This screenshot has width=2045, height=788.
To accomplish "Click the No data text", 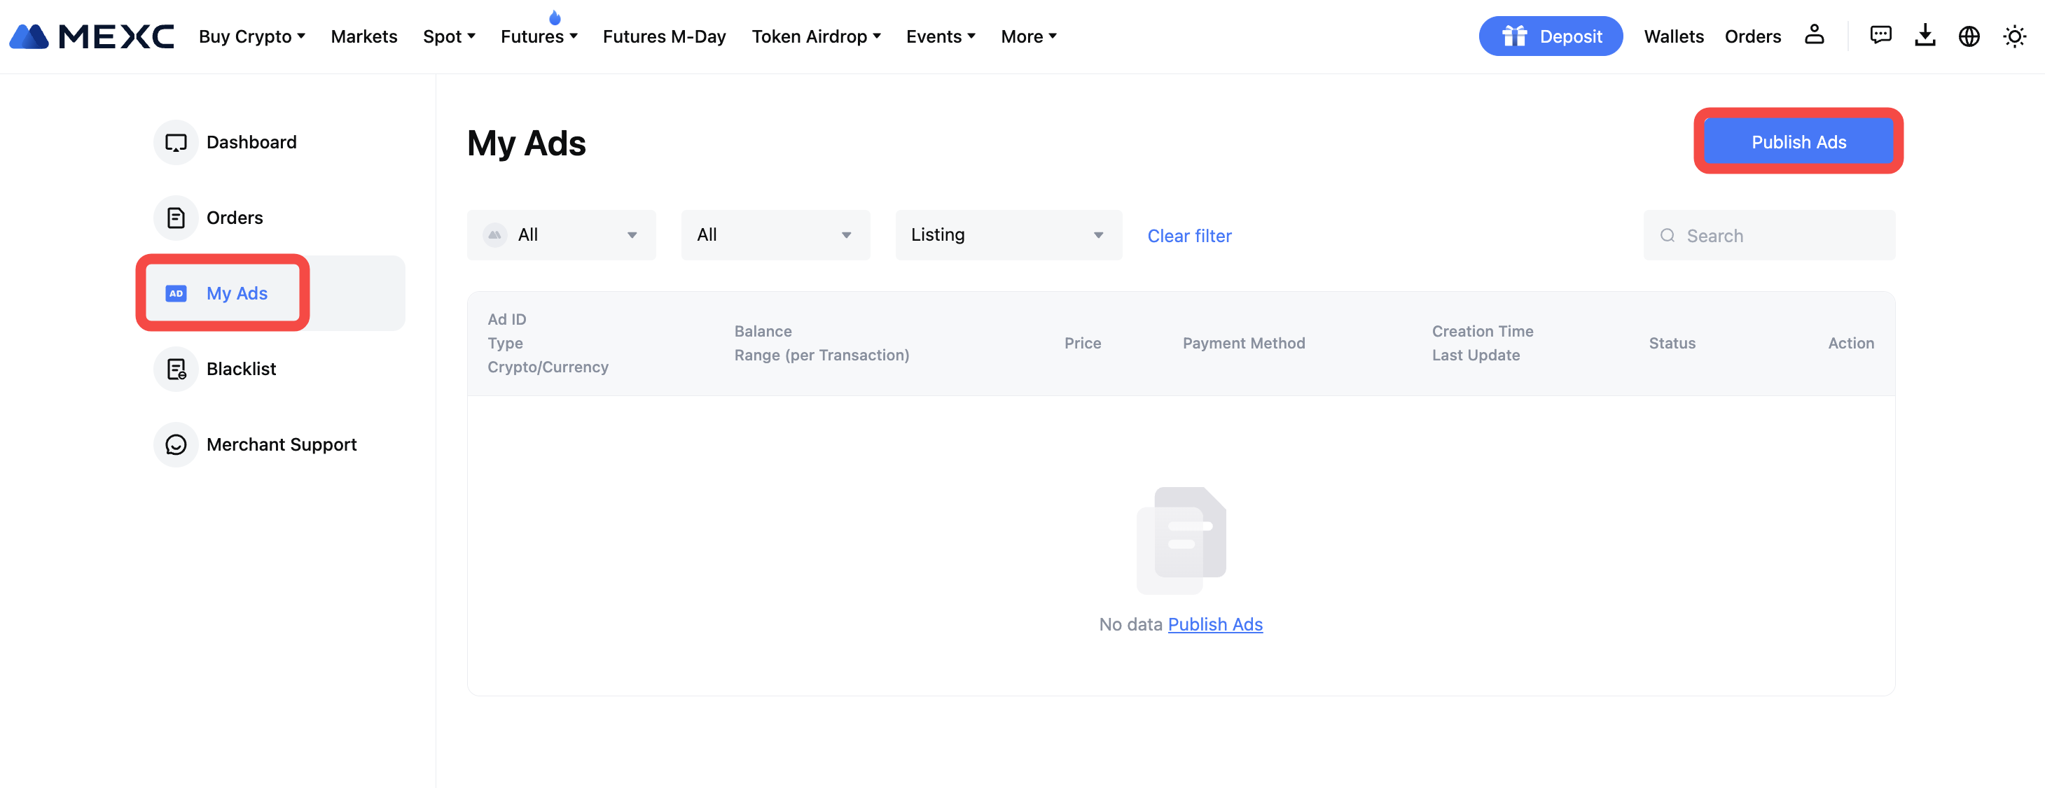I will (1130, 624).
